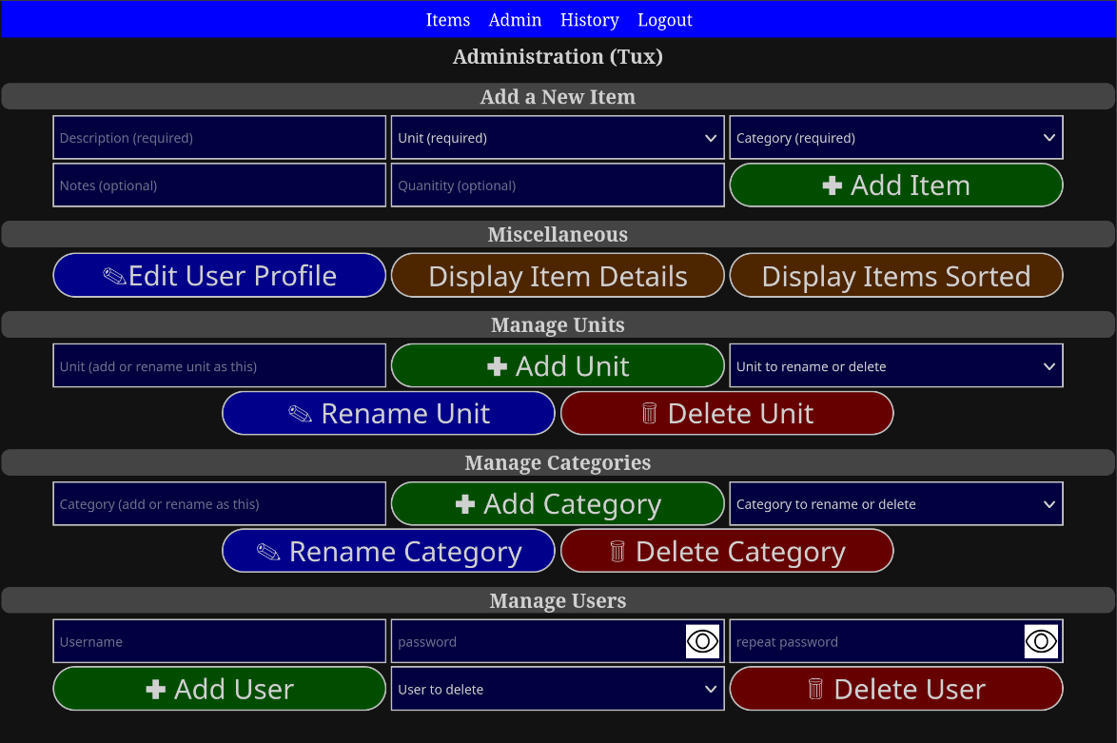Viewport: 1117px width, 743px height.
Task: Click the Quanitity (optional) field
Action: tap(558, 186)
